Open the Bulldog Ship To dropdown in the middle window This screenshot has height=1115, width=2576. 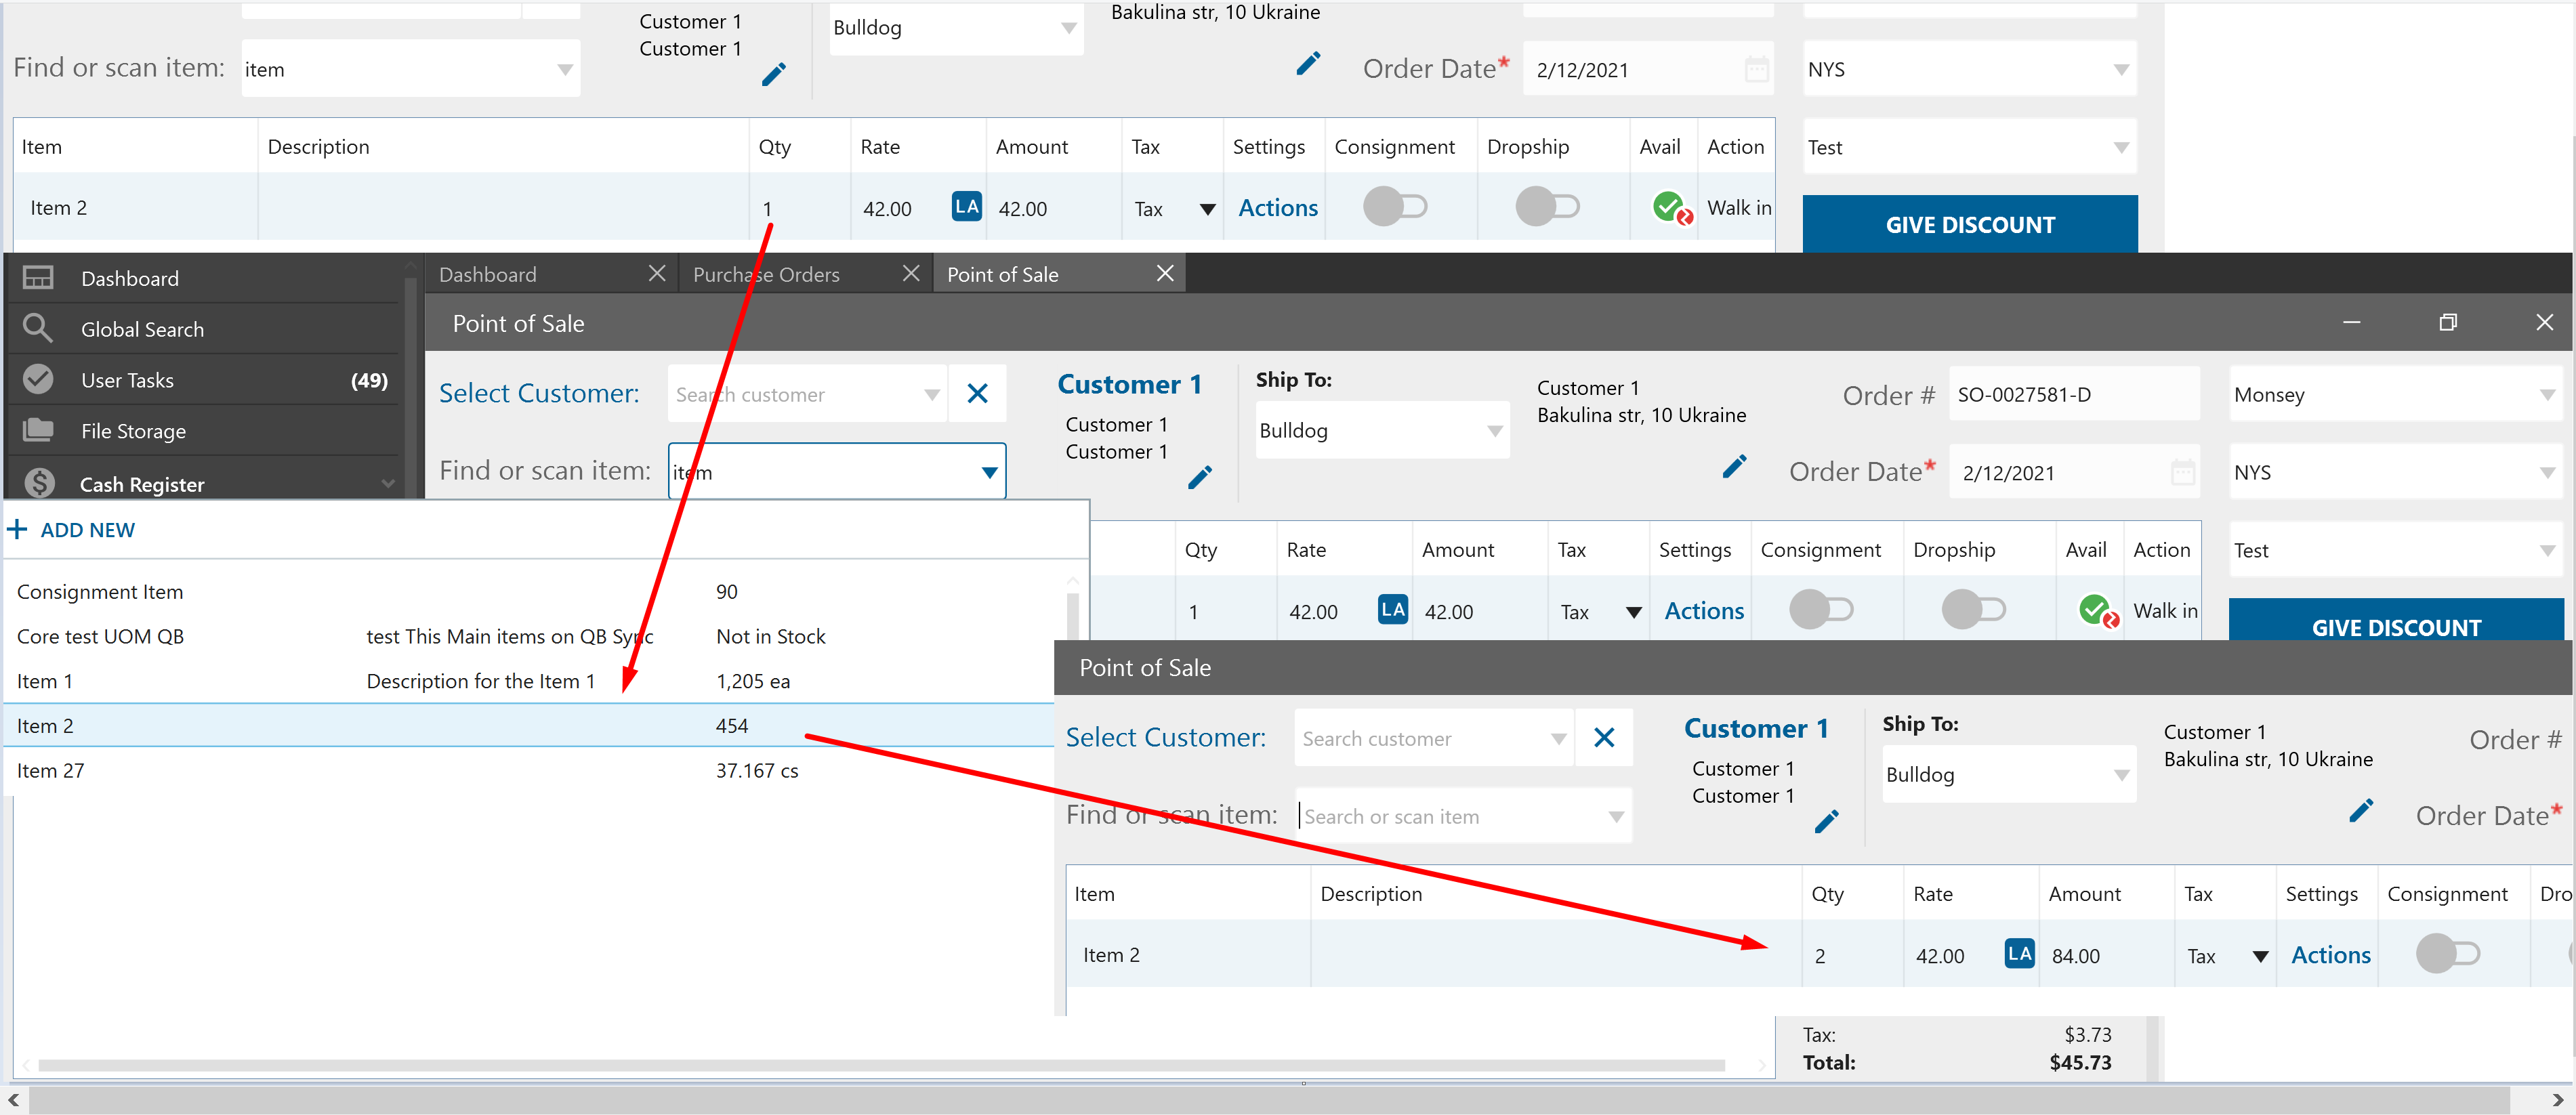coord(1494,431)
